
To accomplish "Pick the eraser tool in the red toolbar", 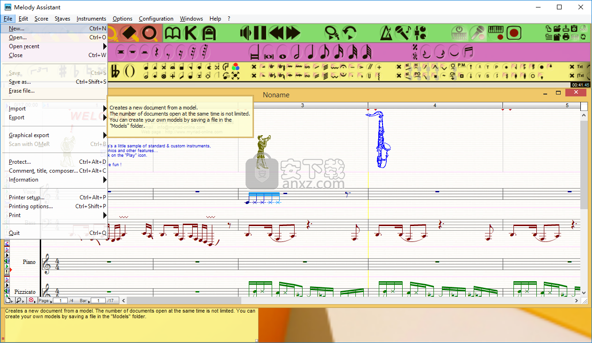I will pos(129,33).
